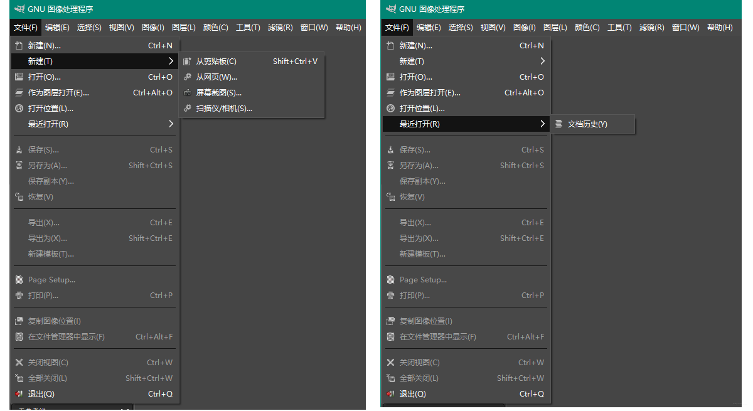This screenshot has width=753, height=411.
Task: Select 打开位置(L)... in right window
Action: [466, 108]
